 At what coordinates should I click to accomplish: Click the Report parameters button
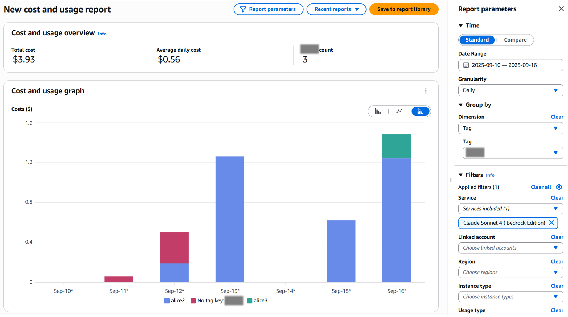click(268, 9)
